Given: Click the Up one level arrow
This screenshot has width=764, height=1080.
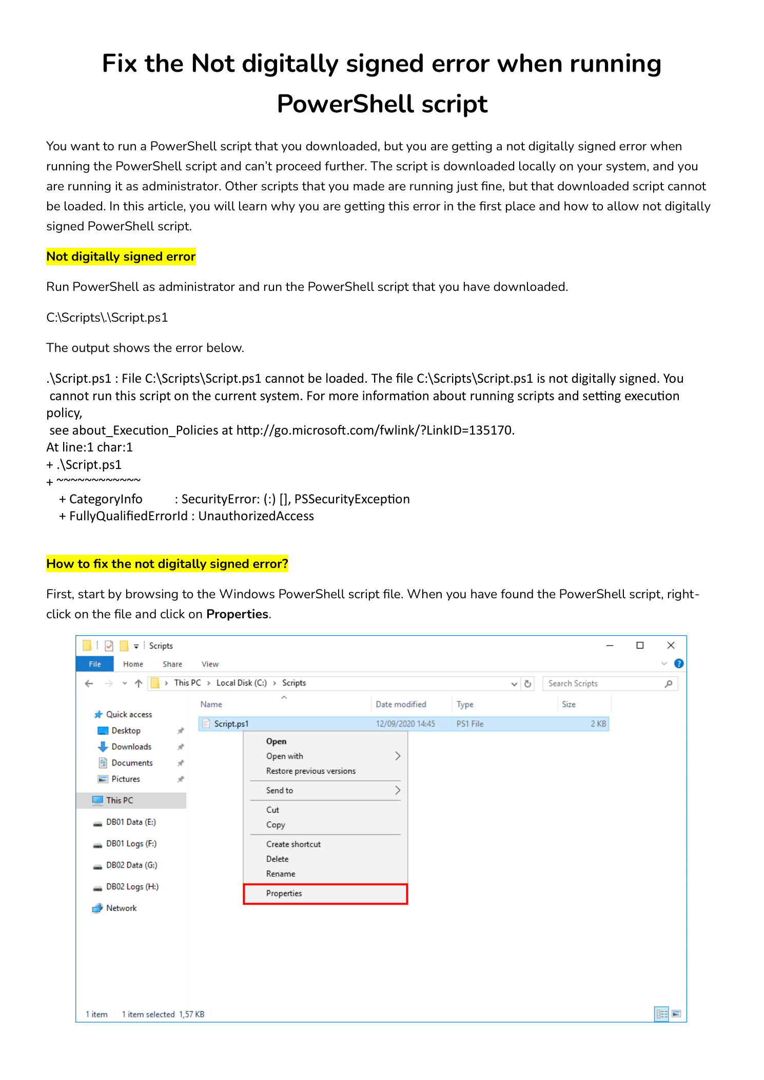Looking at the screenshot, I should (x=139, y=683).
